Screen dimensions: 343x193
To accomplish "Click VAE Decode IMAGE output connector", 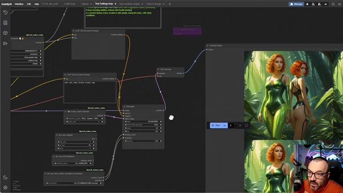I will 183,73.
